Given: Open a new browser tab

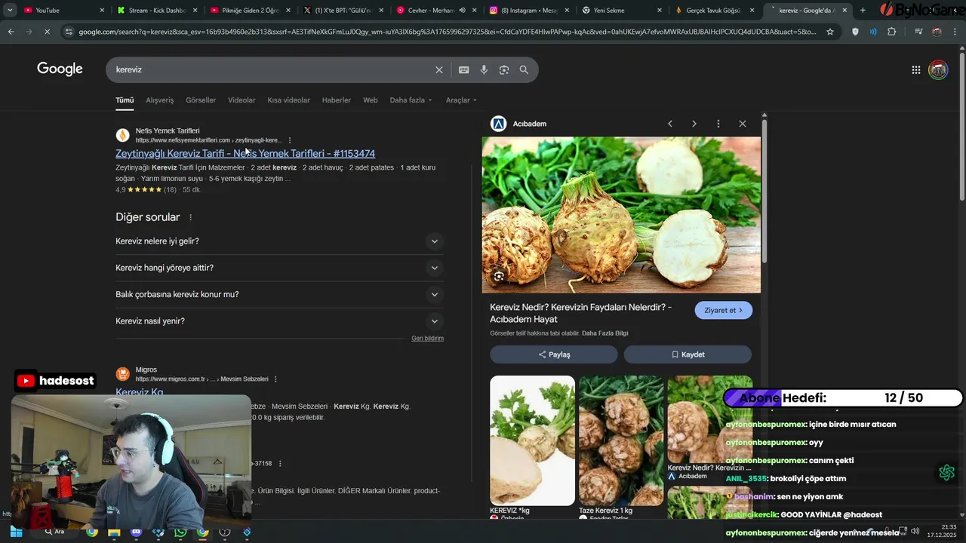Looking at the screenshot, I should click(x=863, y=11).
